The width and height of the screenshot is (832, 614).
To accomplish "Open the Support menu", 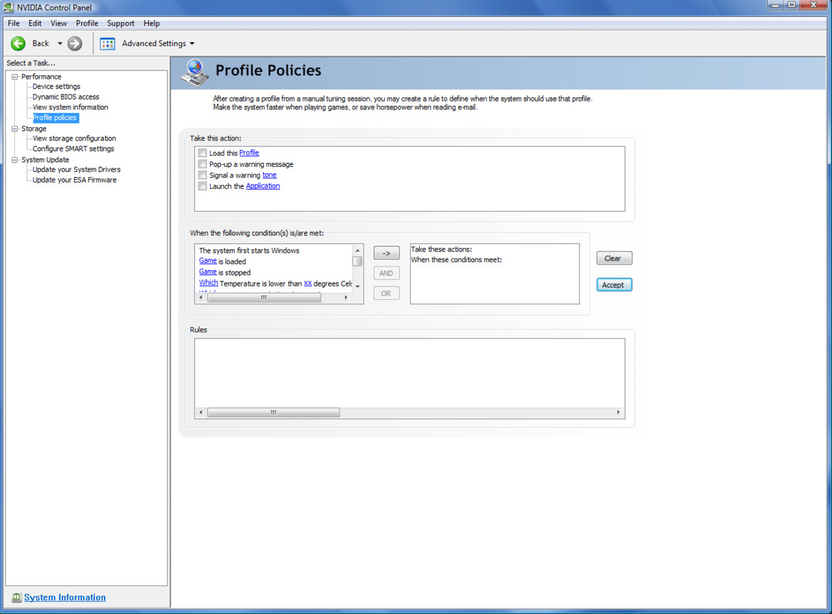I will click(120, 23).
